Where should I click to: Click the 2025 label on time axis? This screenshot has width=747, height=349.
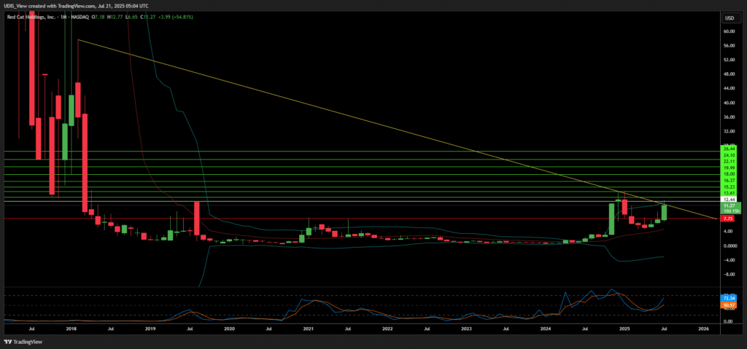point(624,329)
